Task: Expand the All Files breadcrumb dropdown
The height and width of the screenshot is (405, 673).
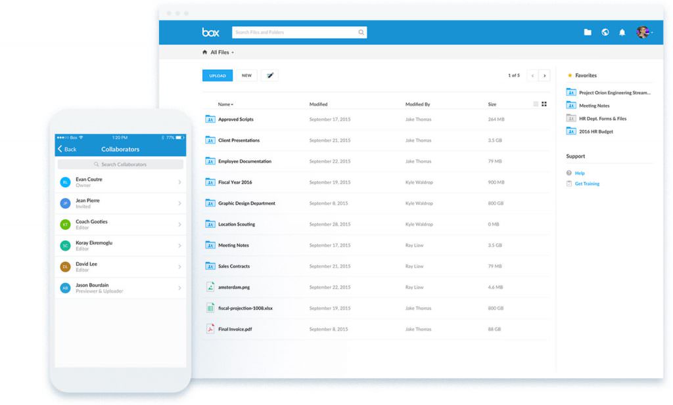Action: click(x=231, y=51)
